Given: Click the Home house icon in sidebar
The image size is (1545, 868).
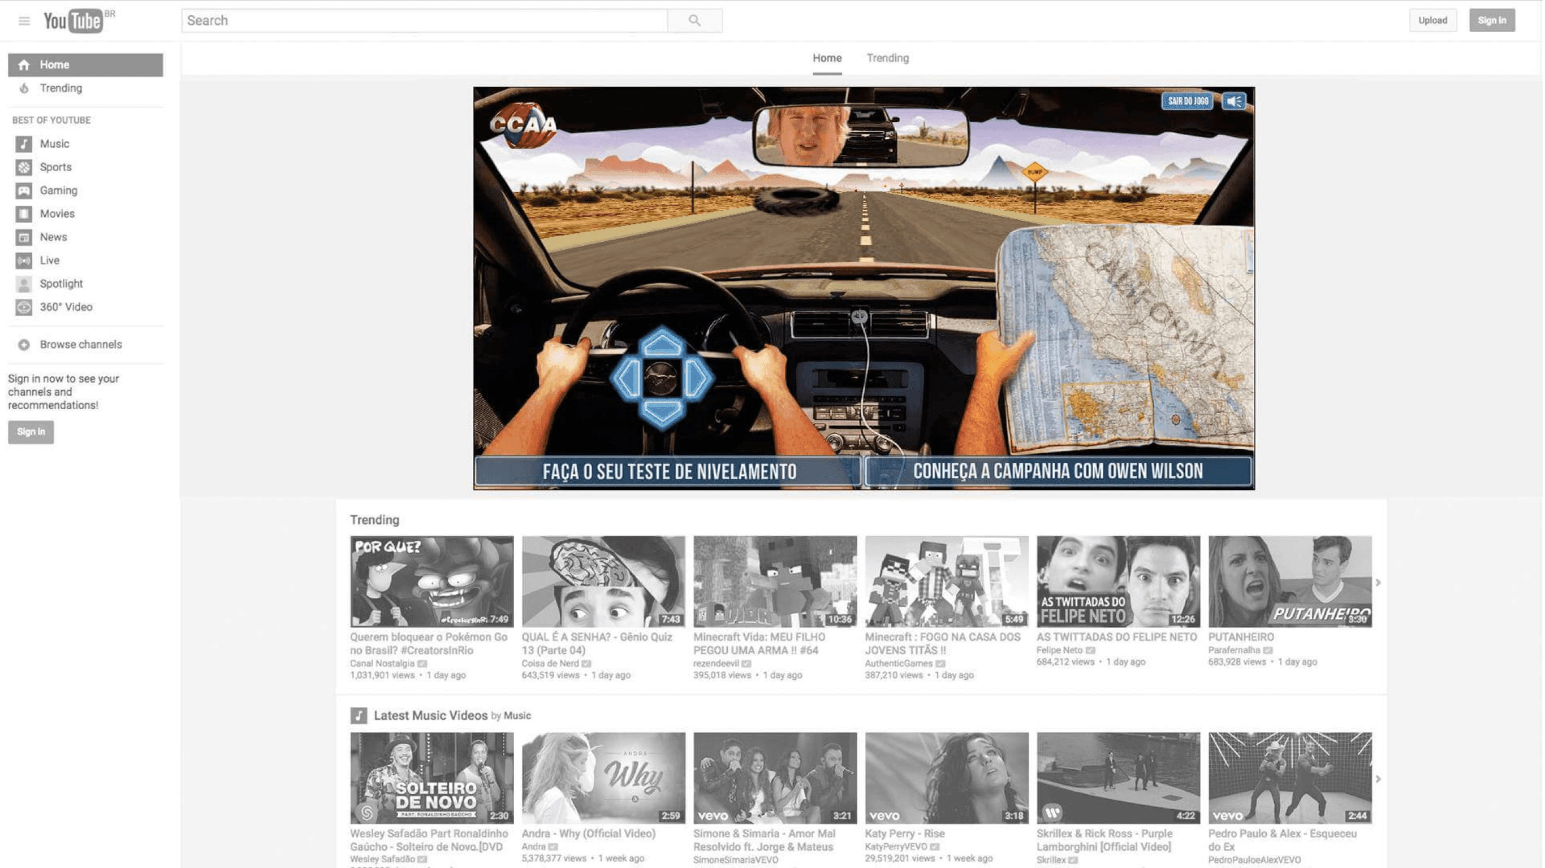Looking at the screenshot, I should (23, 65).
